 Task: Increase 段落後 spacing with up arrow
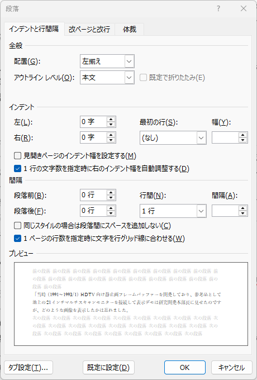(111, 208)
